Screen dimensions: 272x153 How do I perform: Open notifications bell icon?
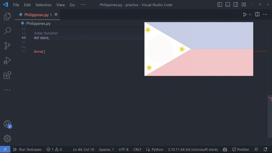(x=265, y=149)
